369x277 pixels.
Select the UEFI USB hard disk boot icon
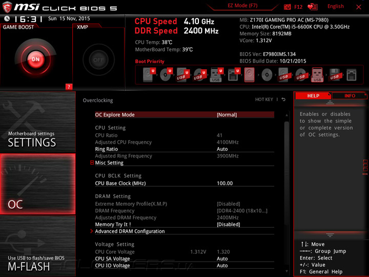point(183,75)
